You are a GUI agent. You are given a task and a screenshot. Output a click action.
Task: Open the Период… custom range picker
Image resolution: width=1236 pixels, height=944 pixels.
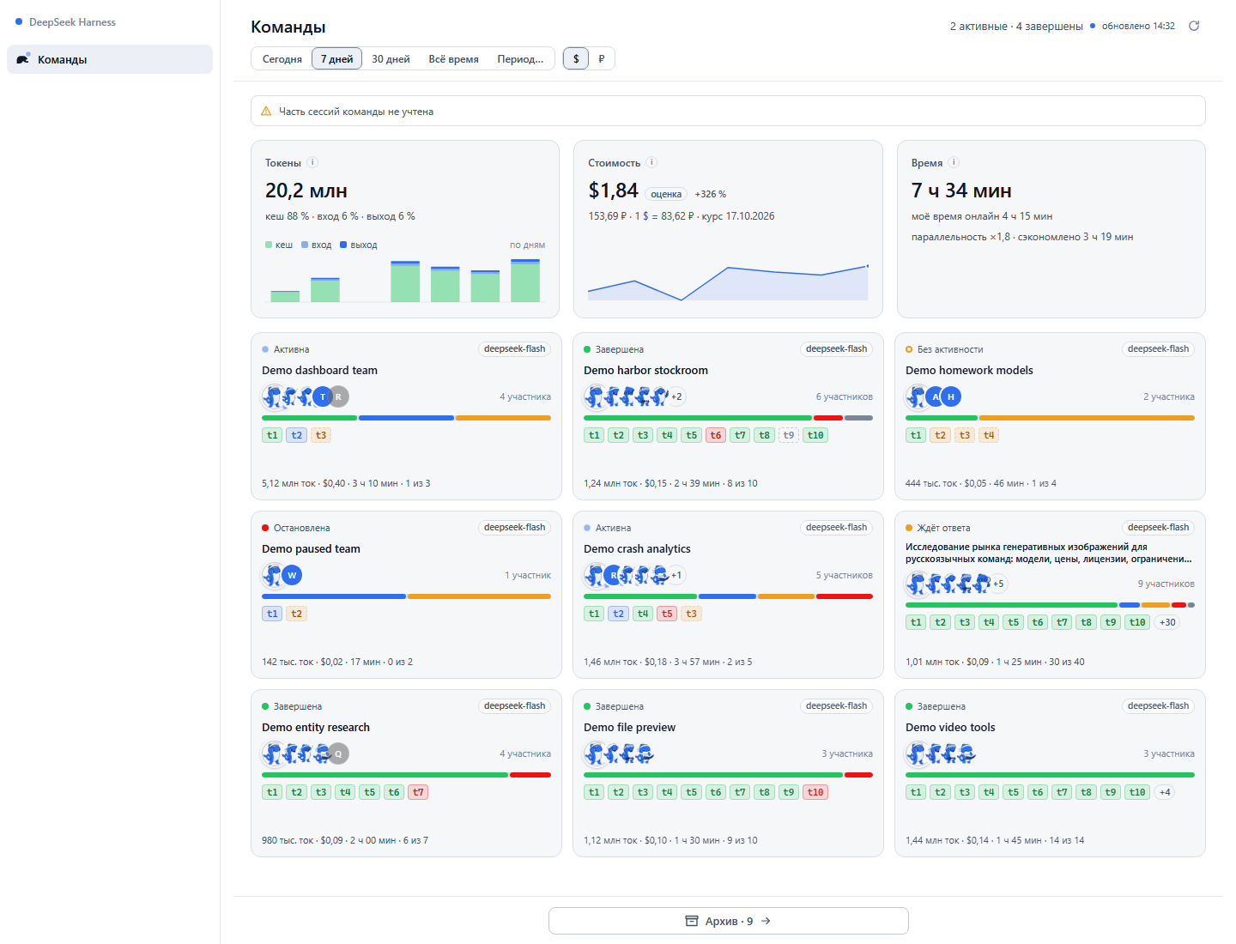coord(520,58)
